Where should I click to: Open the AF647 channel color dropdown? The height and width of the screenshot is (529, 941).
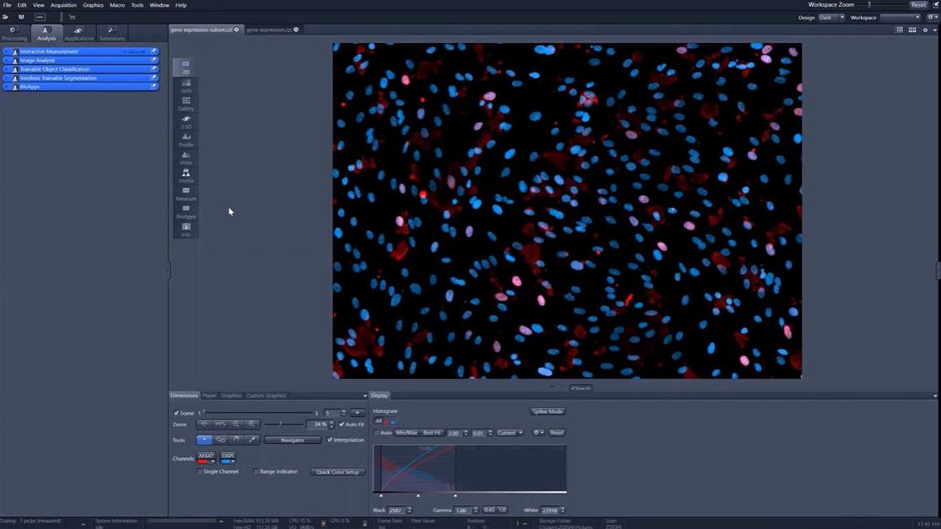tap(212, 462)
